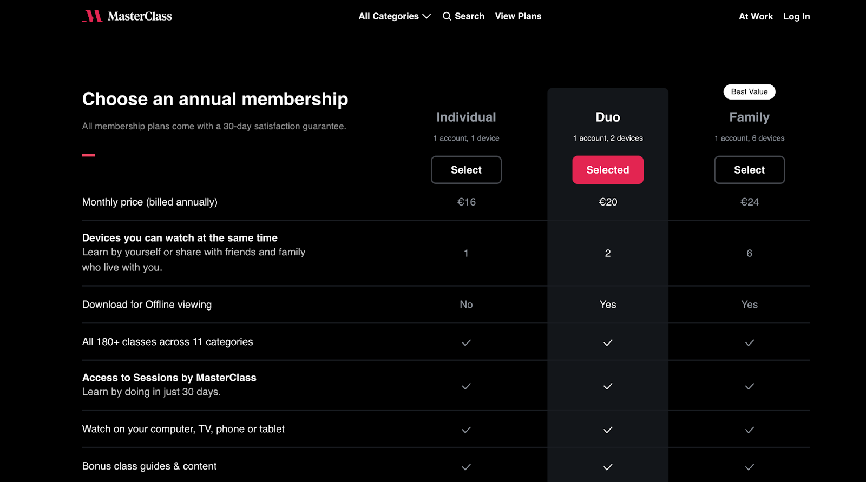
Task: Click Individual checkmark for Bonus class guides
Action: (466, 467)
